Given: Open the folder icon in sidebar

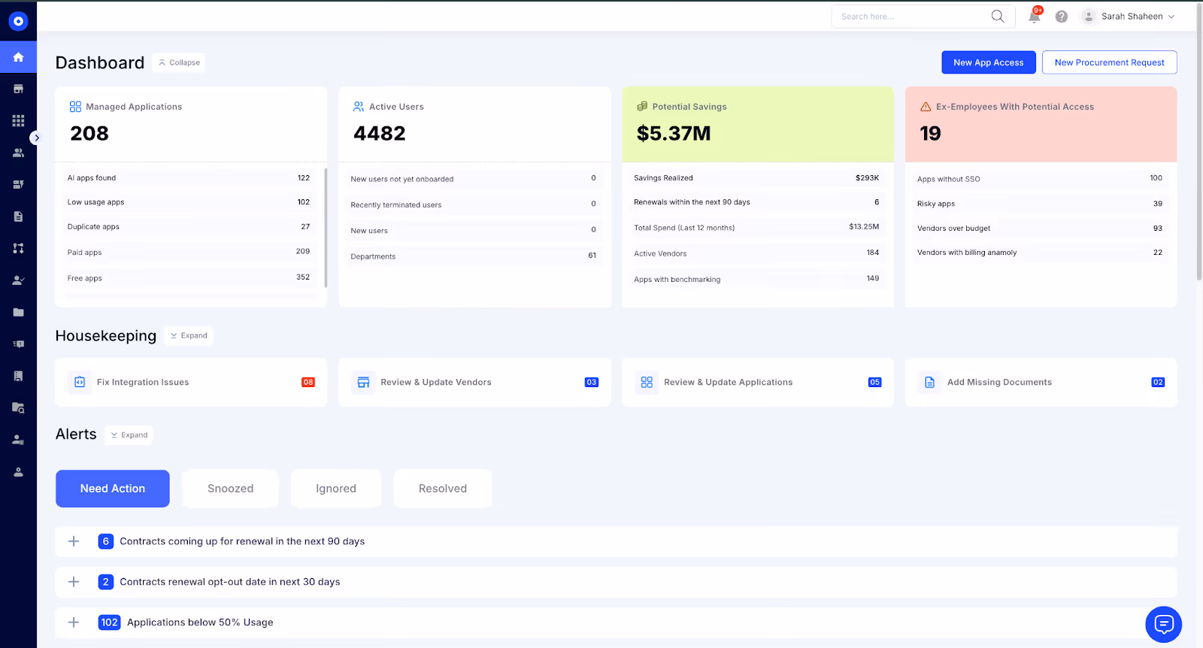Looking at the screenshot, I should tap(18, 312).
